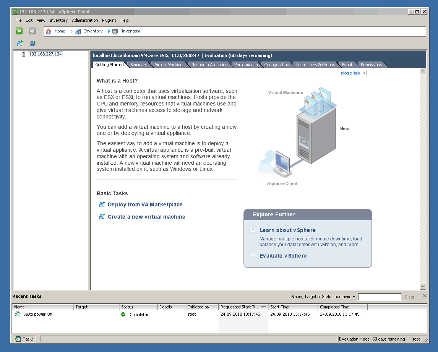Screen dimensions: 438x352
Task: Click the scrollbar up arrow in content pane
Action: pyautogui.click(x=423, y=71)
